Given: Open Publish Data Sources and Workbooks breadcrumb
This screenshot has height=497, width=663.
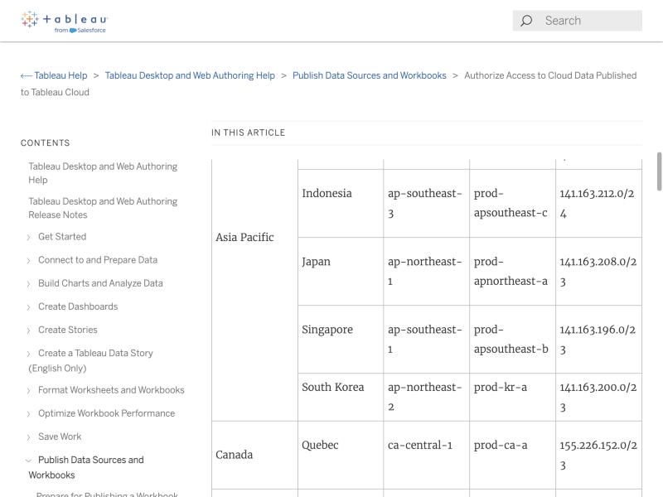Looking at the screenshot, I should click(369, 75).
